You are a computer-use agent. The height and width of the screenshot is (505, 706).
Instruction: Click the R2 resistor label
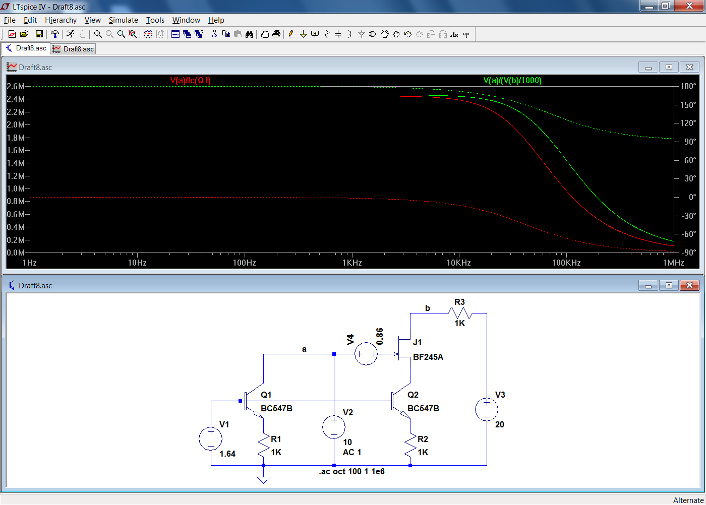(423, 439)
